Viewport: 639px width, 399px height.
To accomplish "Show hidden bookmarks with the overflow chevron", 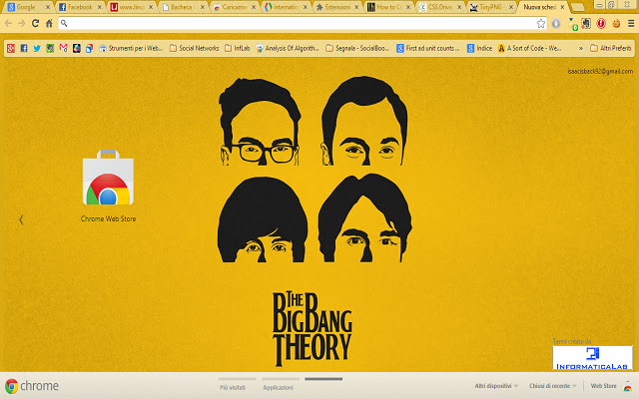I will tap(581, 49).
